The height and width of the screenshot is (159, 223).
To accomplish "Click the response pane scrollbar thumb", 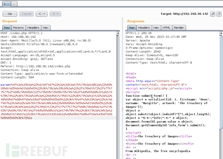I will click(221, 82).
